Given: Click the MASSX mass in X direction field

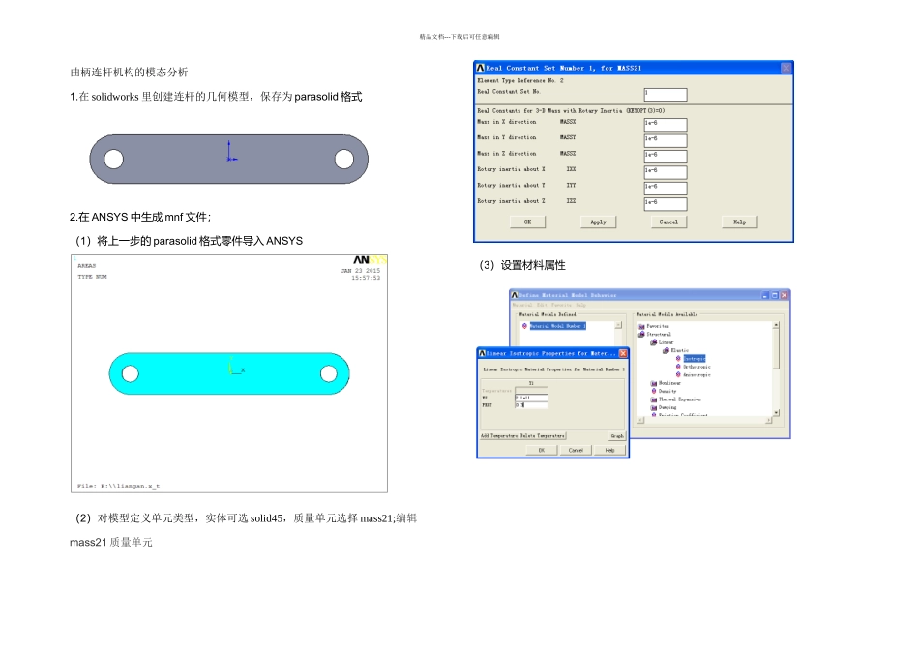Looking at the screenshot, I should 666,124.
